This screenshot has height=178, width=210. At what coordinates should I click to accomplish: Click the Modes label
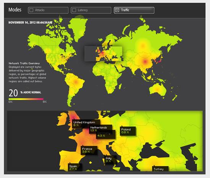[x=15, y=10]
